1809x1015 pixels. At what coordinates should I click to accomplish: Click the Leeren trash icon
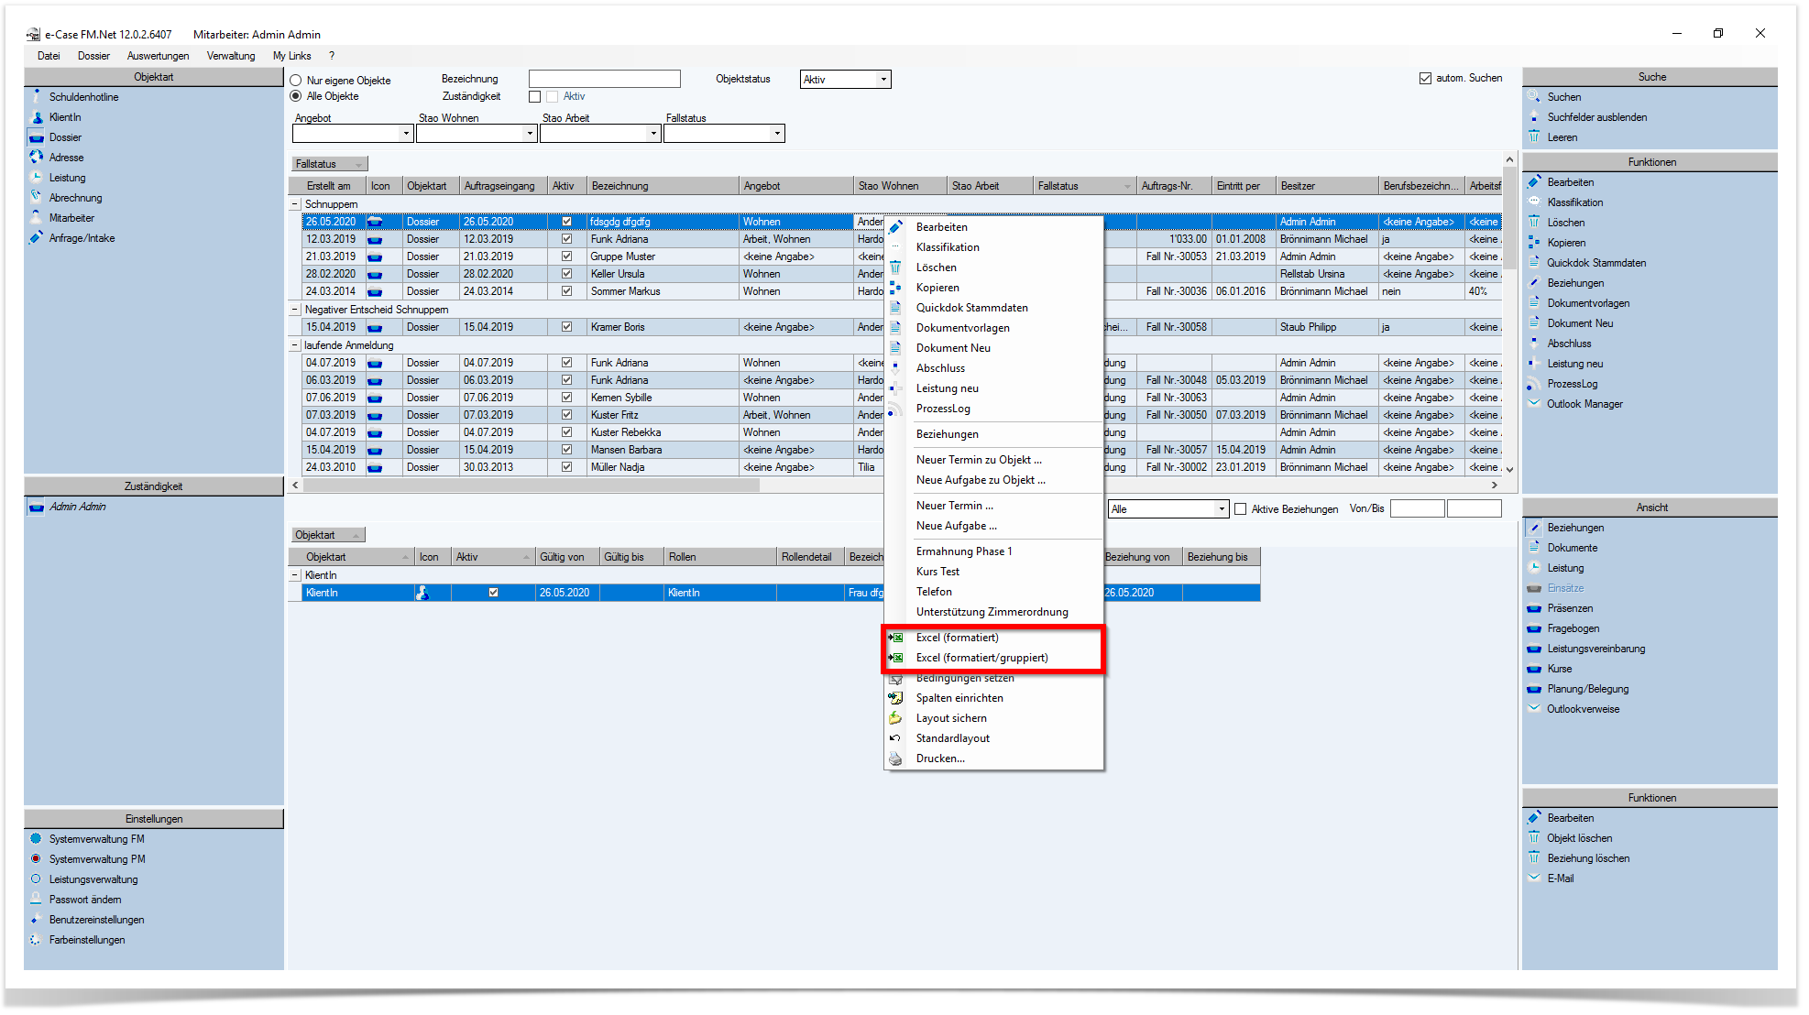point(1534,136)
